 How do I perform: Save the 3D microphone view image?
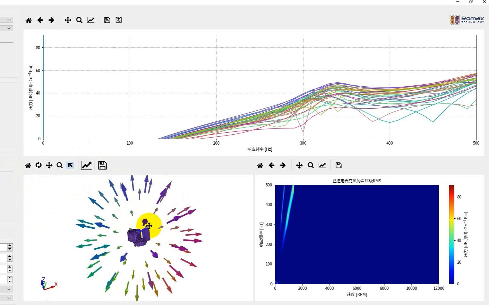pyautogui.click(x=102, y=165)
